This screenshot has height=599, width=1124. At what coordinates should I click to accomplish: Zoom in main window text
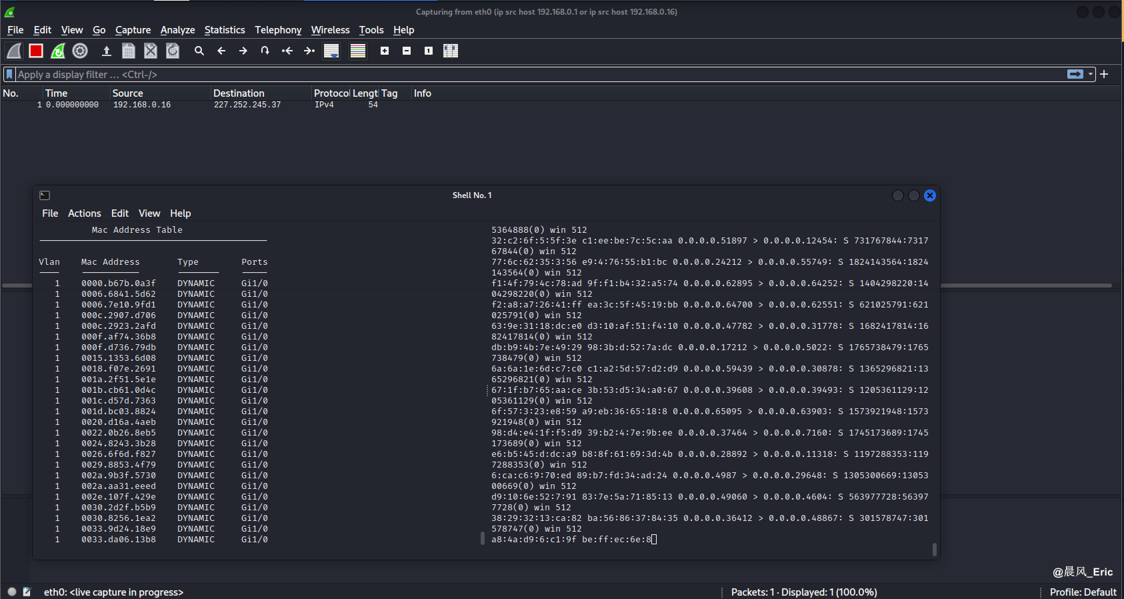coord(385,51)
